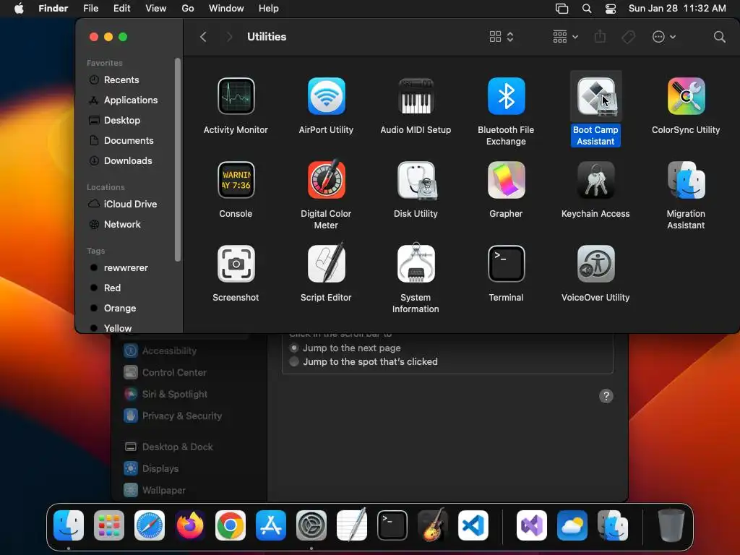This screenshot has width=740, height=555.
Task: Open Downloads in the sidebar
Action: pos(129,161)
